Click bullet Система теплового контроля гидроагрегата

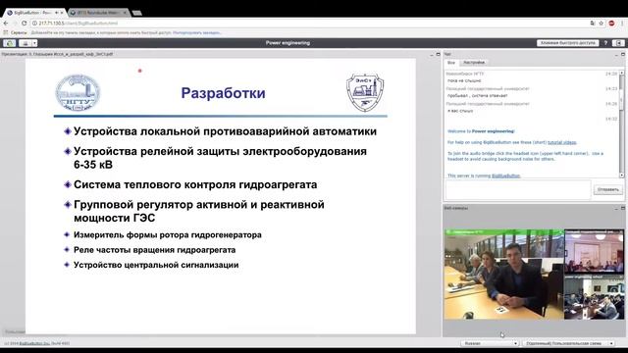click(195, 184)
